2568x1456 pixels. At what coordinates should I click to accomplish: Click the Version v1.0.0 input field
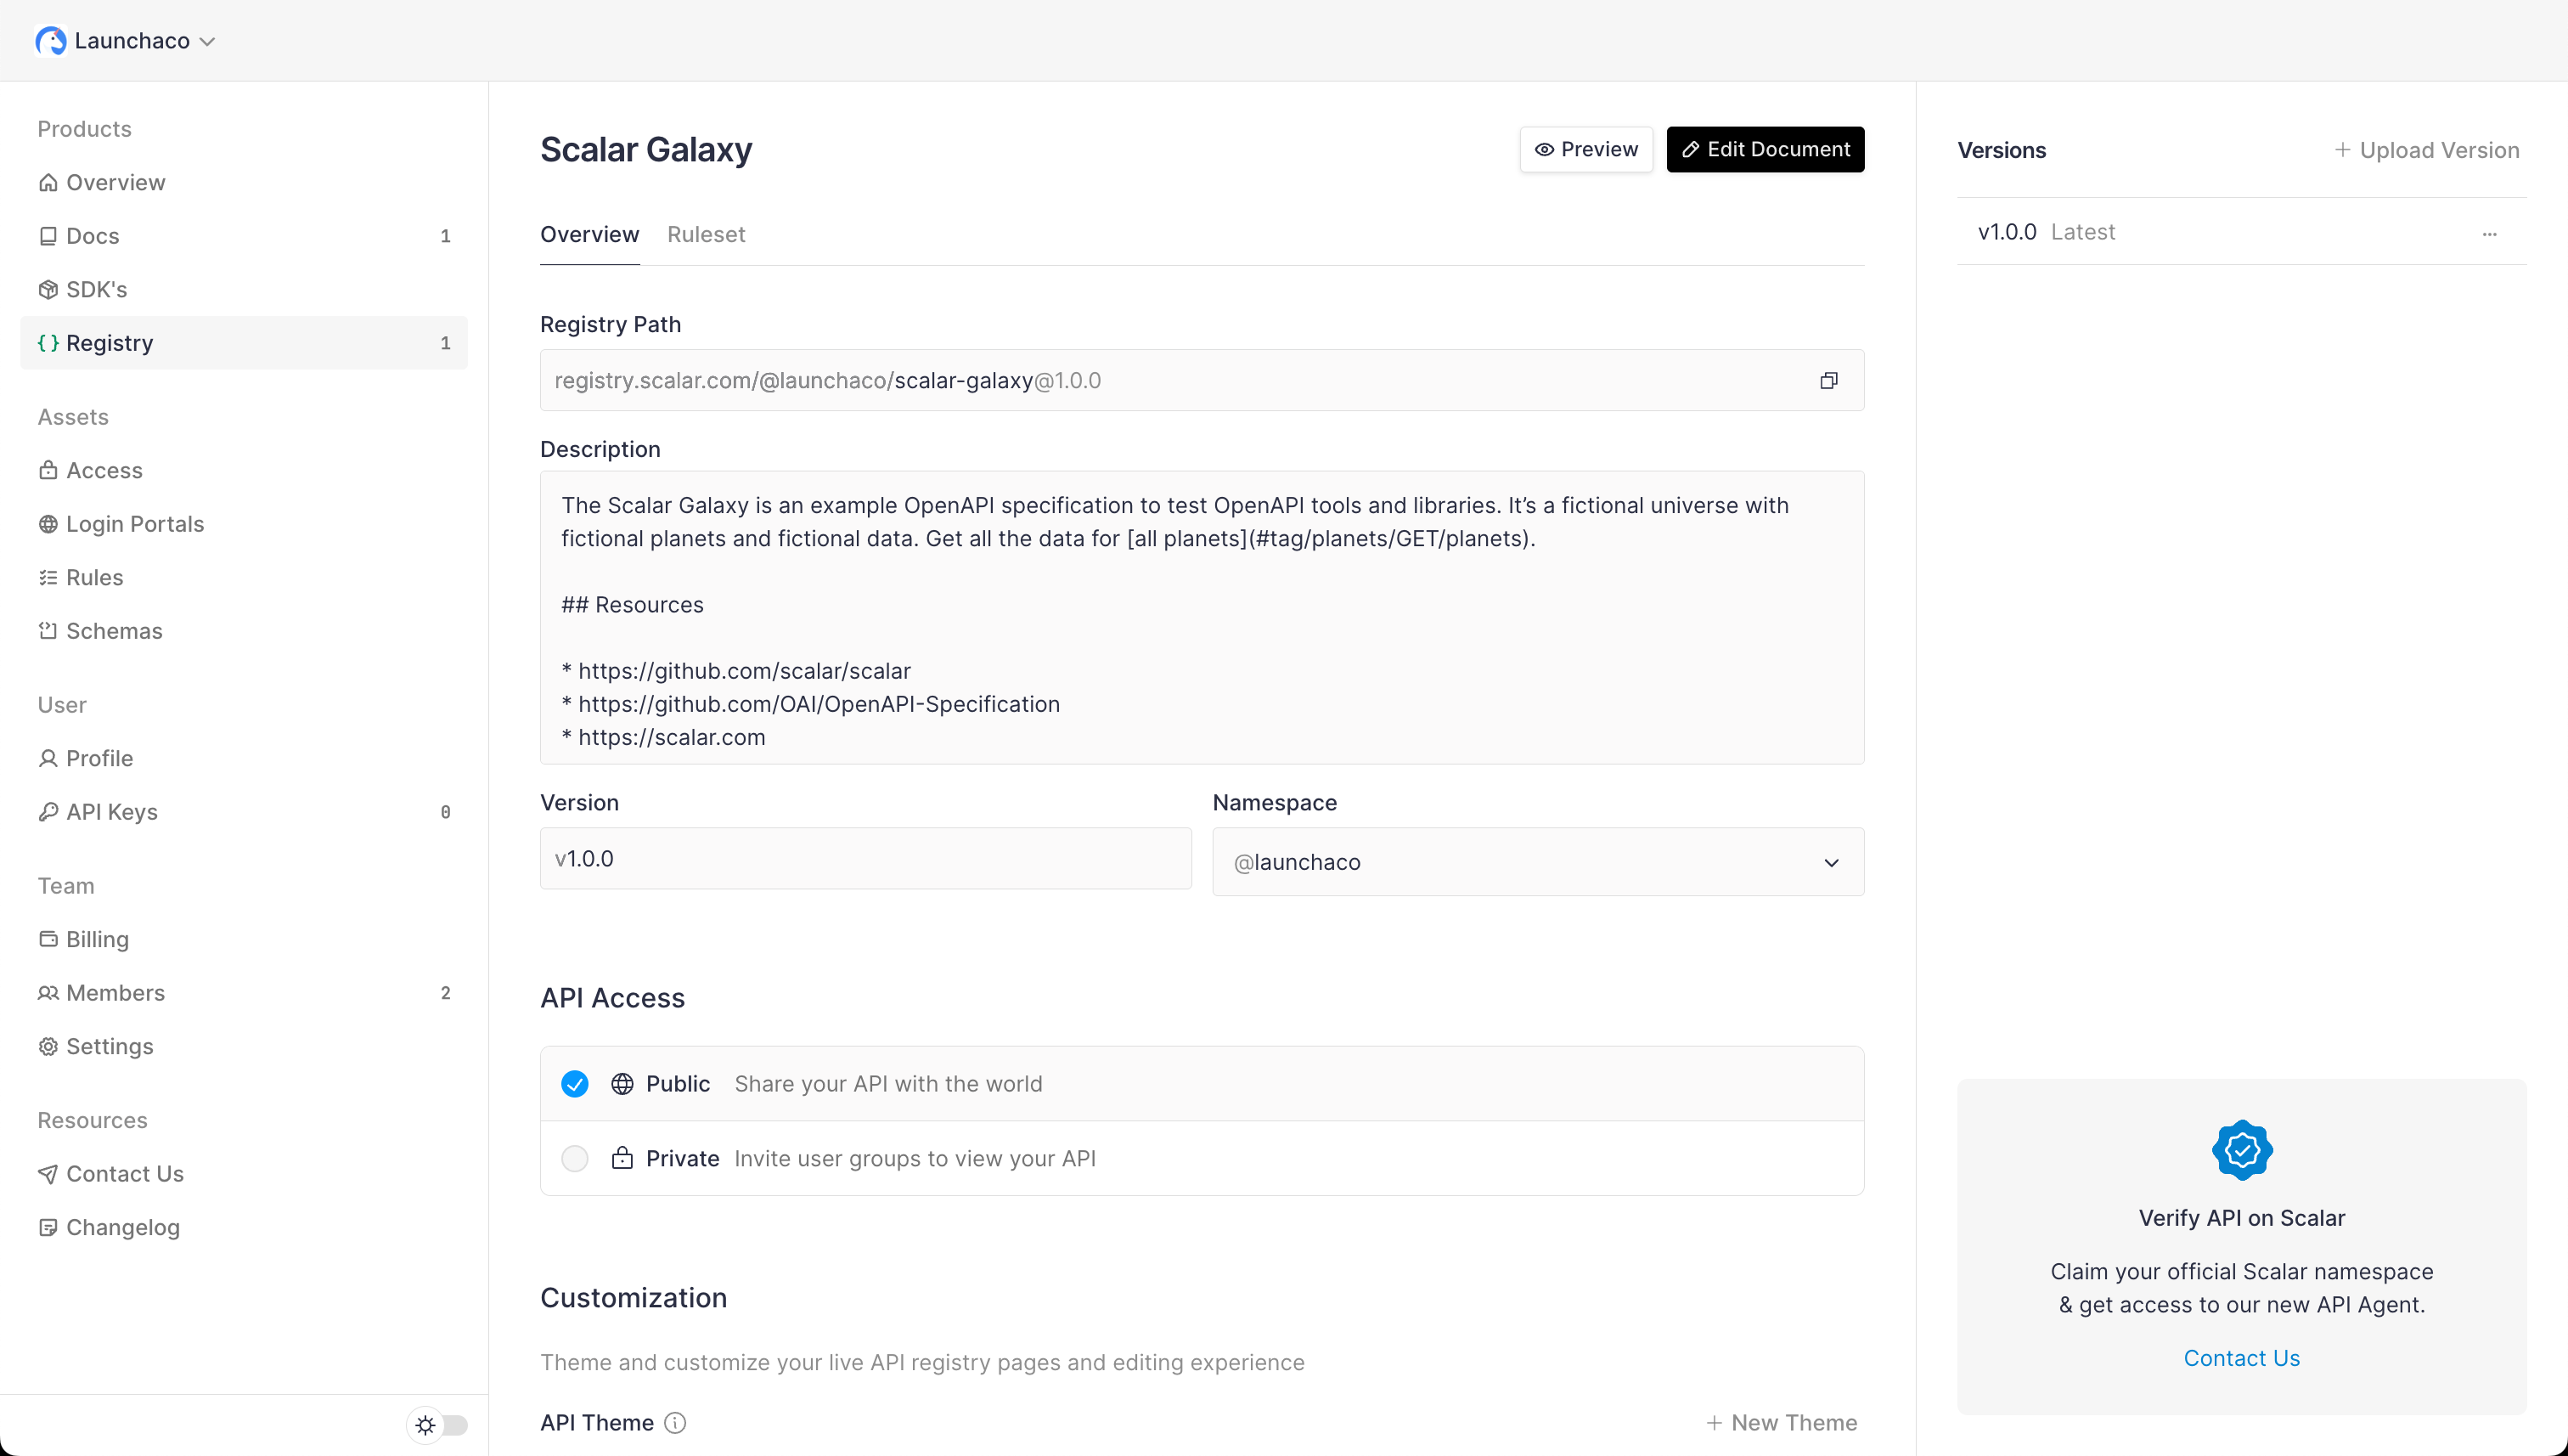tap(865, 859)
